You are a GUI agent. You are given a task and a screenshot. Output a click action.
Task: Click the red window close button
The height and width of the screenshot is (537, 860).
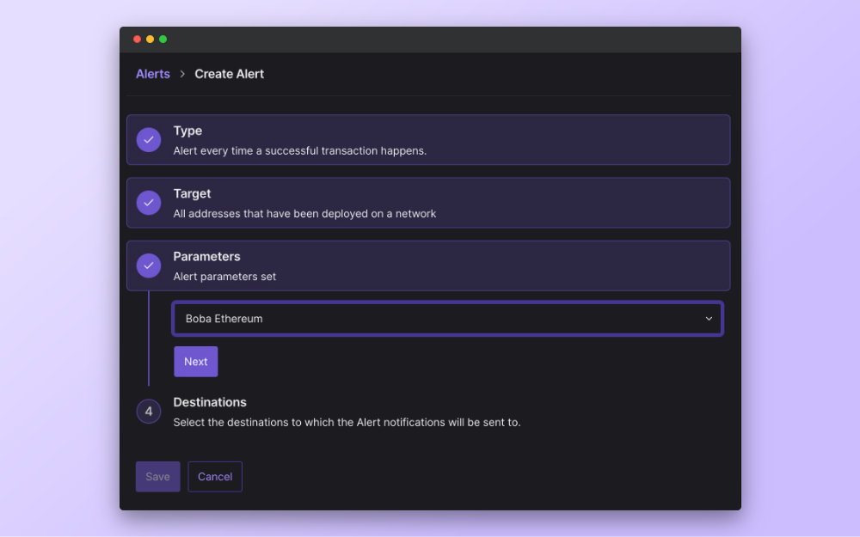(137, 40)
